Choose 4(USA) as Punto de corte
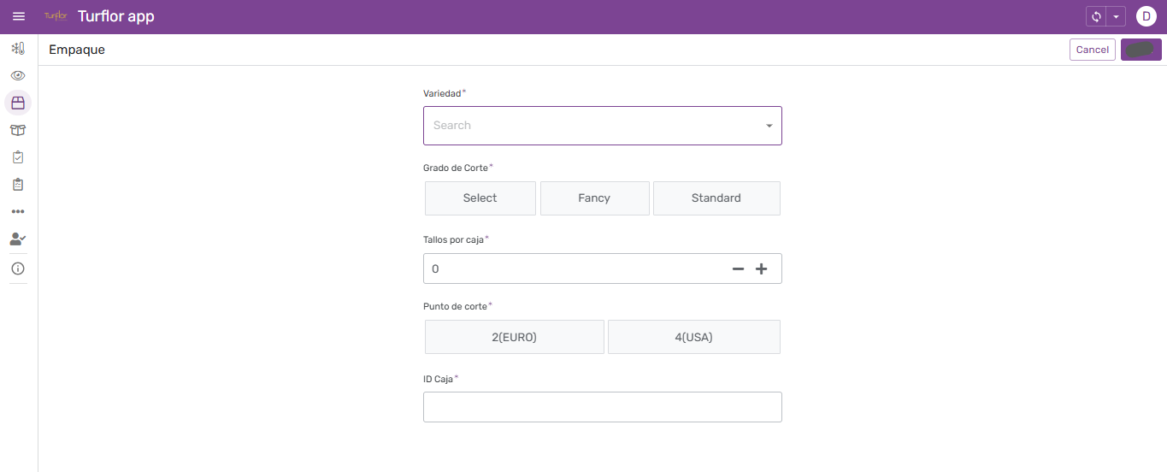 pos(694,337)
